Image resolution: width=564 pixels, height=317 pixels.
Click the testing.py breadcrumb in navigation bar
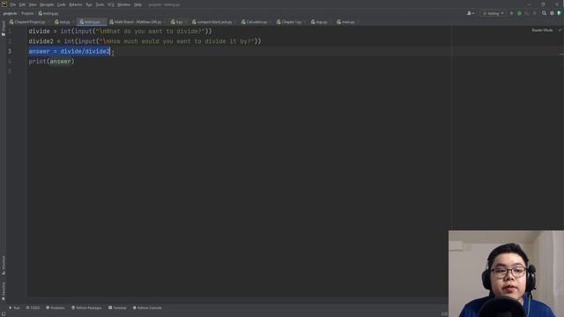click(x=48, y=13)
